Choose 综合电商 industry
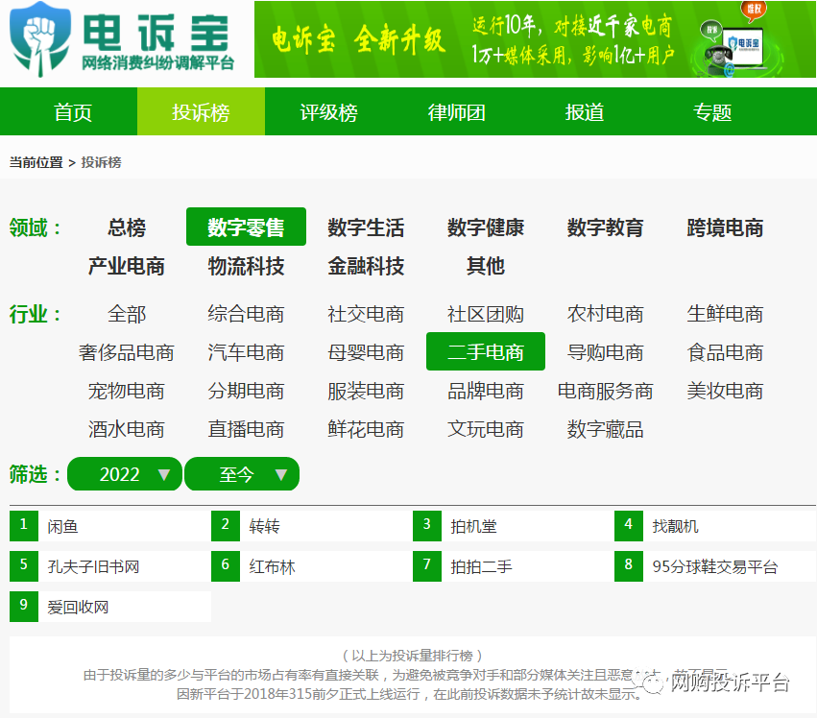The height and width of the screenshot is (718, 817). coord(246,314)
